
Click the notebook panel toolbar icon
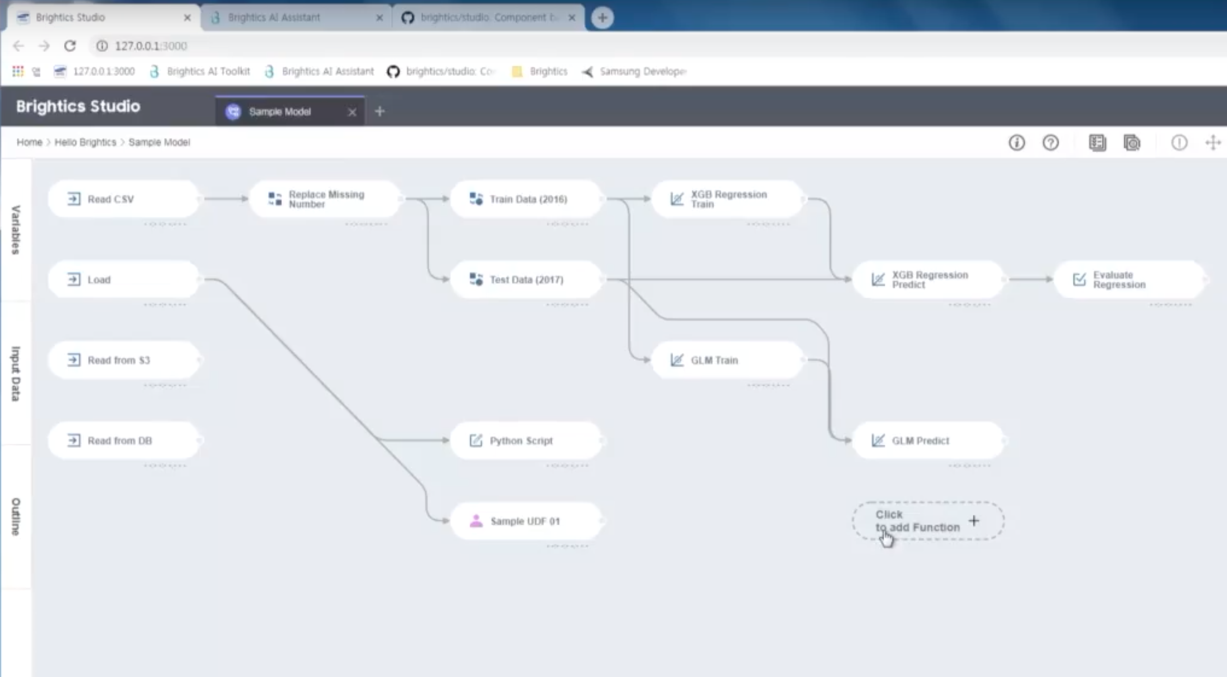click(1097, 142)
